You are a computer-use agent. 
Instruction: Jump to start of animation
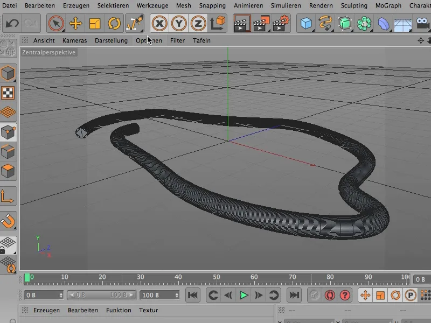[193, 295]
